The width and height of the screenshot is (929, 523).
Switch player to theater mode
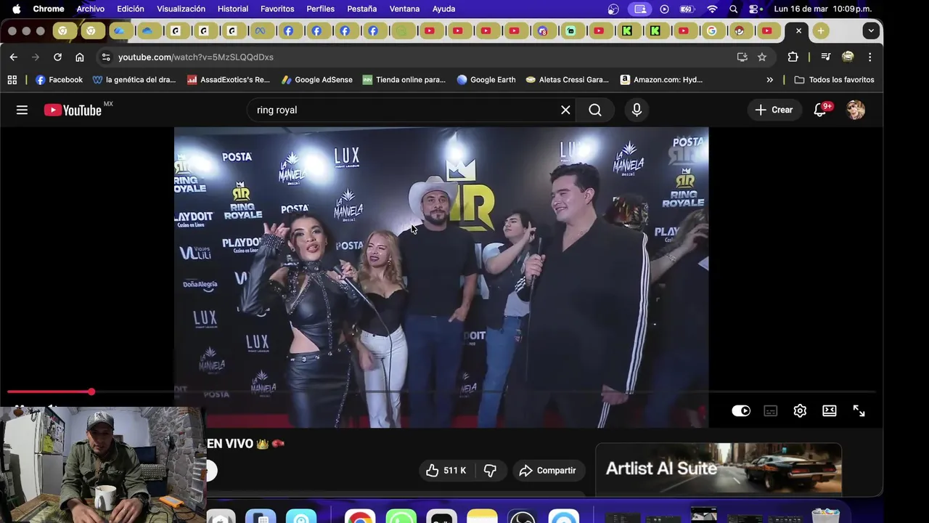[x=830, y=410]
